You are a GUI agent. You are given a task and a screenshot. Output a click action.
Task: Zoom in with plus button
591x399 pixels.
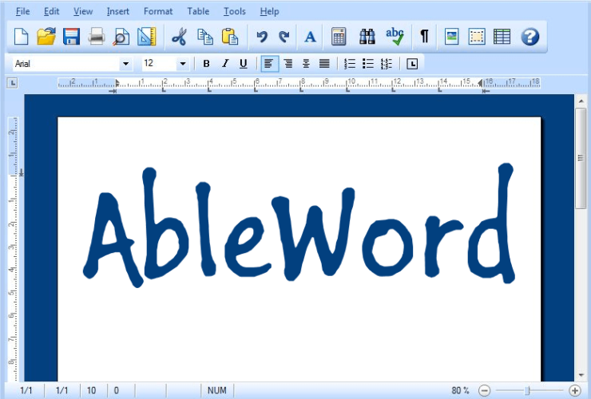(574, 390)
